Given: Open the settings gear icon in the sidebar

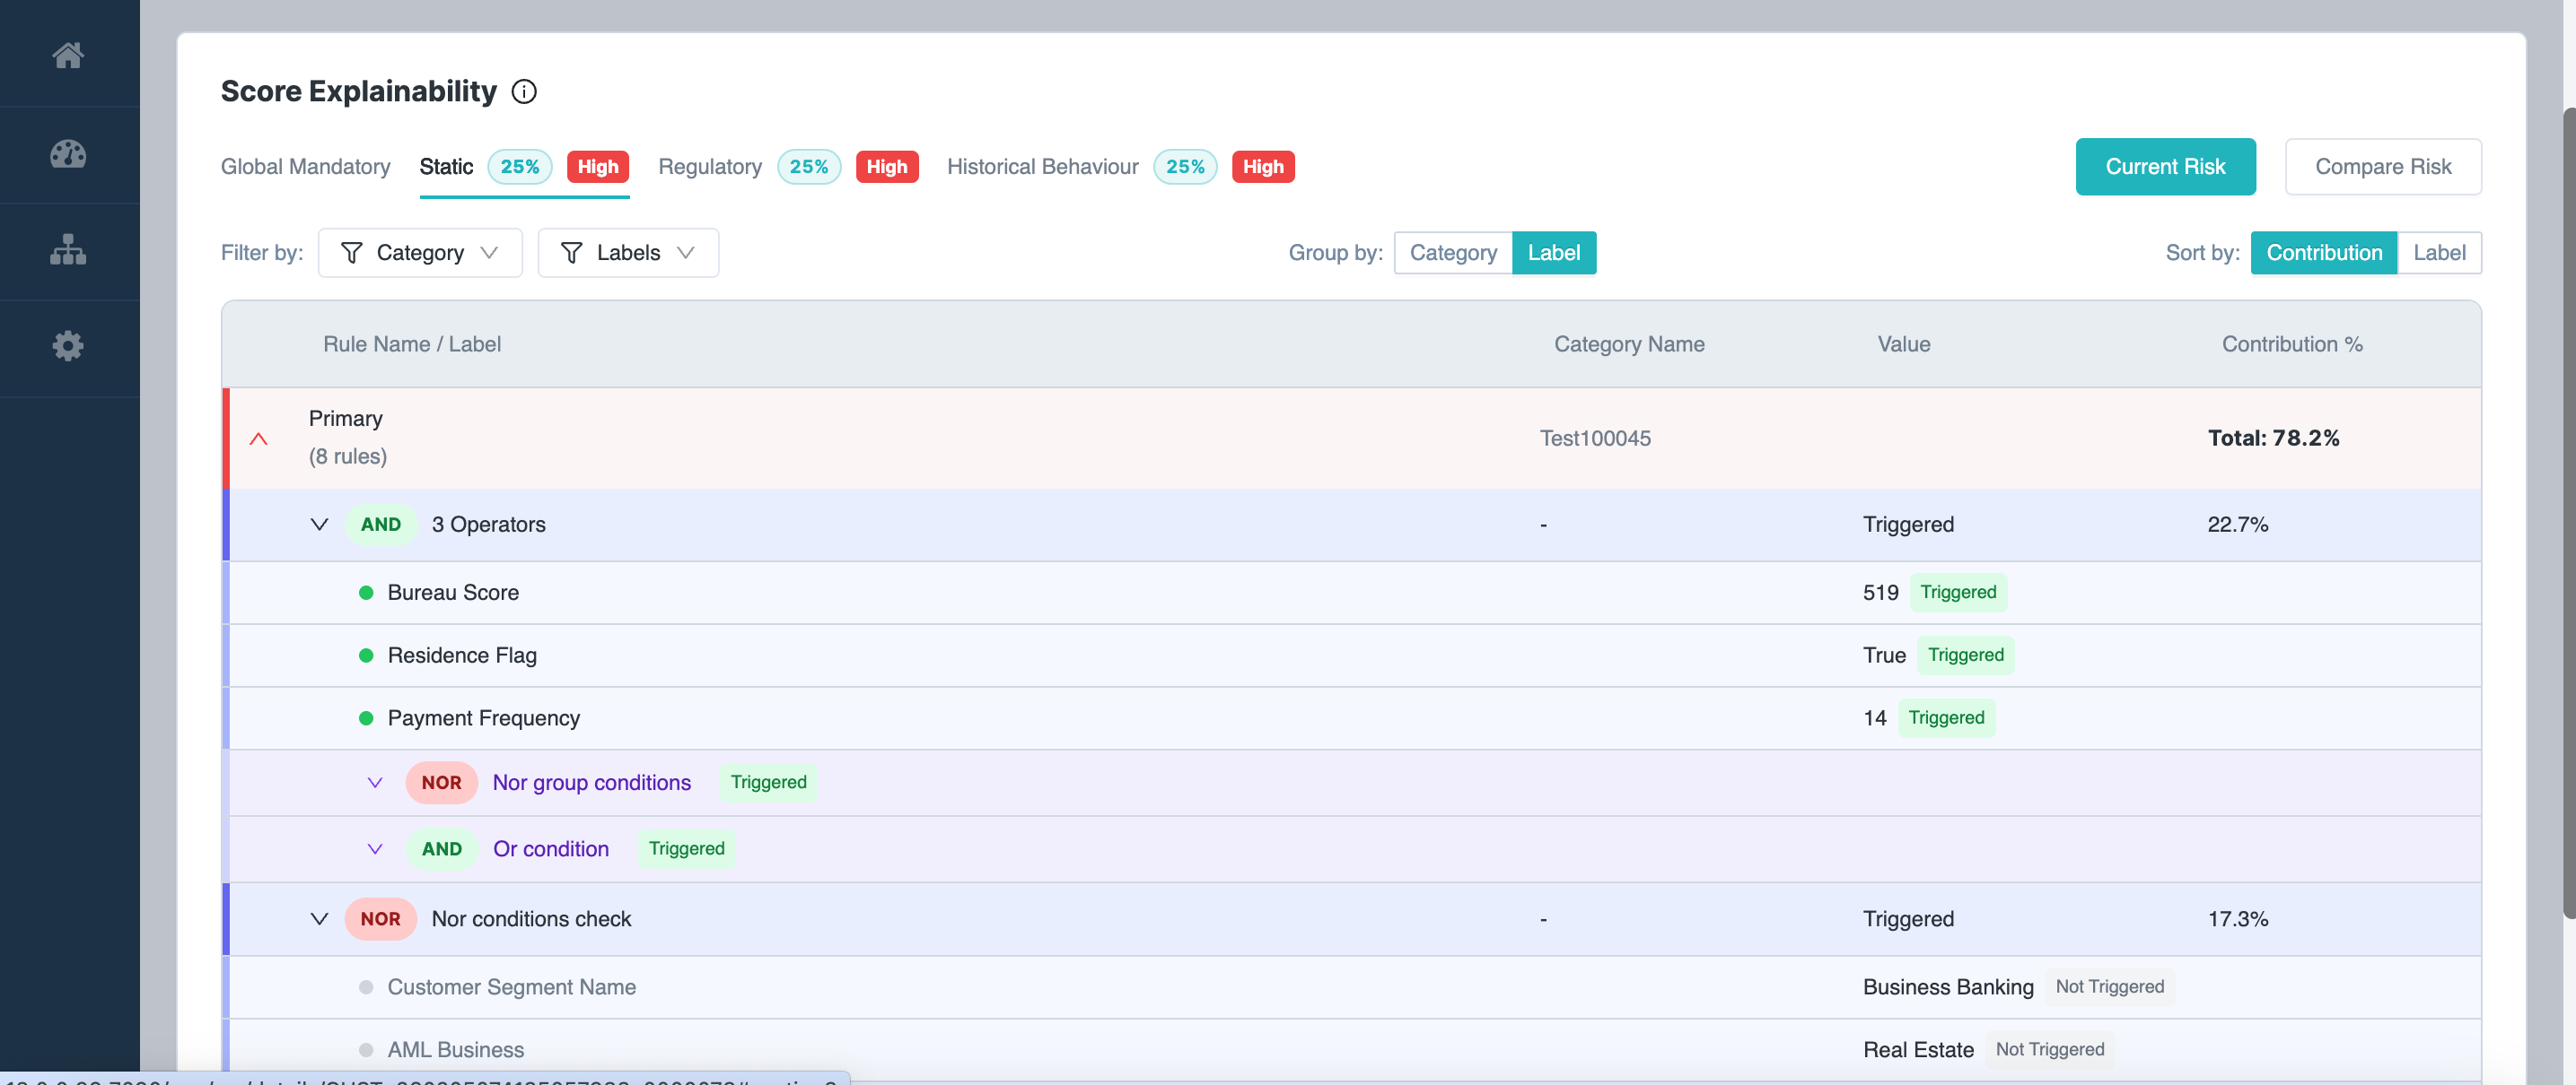Looking at the screenshot, I should pyautogui.click(x=68, y=346).
